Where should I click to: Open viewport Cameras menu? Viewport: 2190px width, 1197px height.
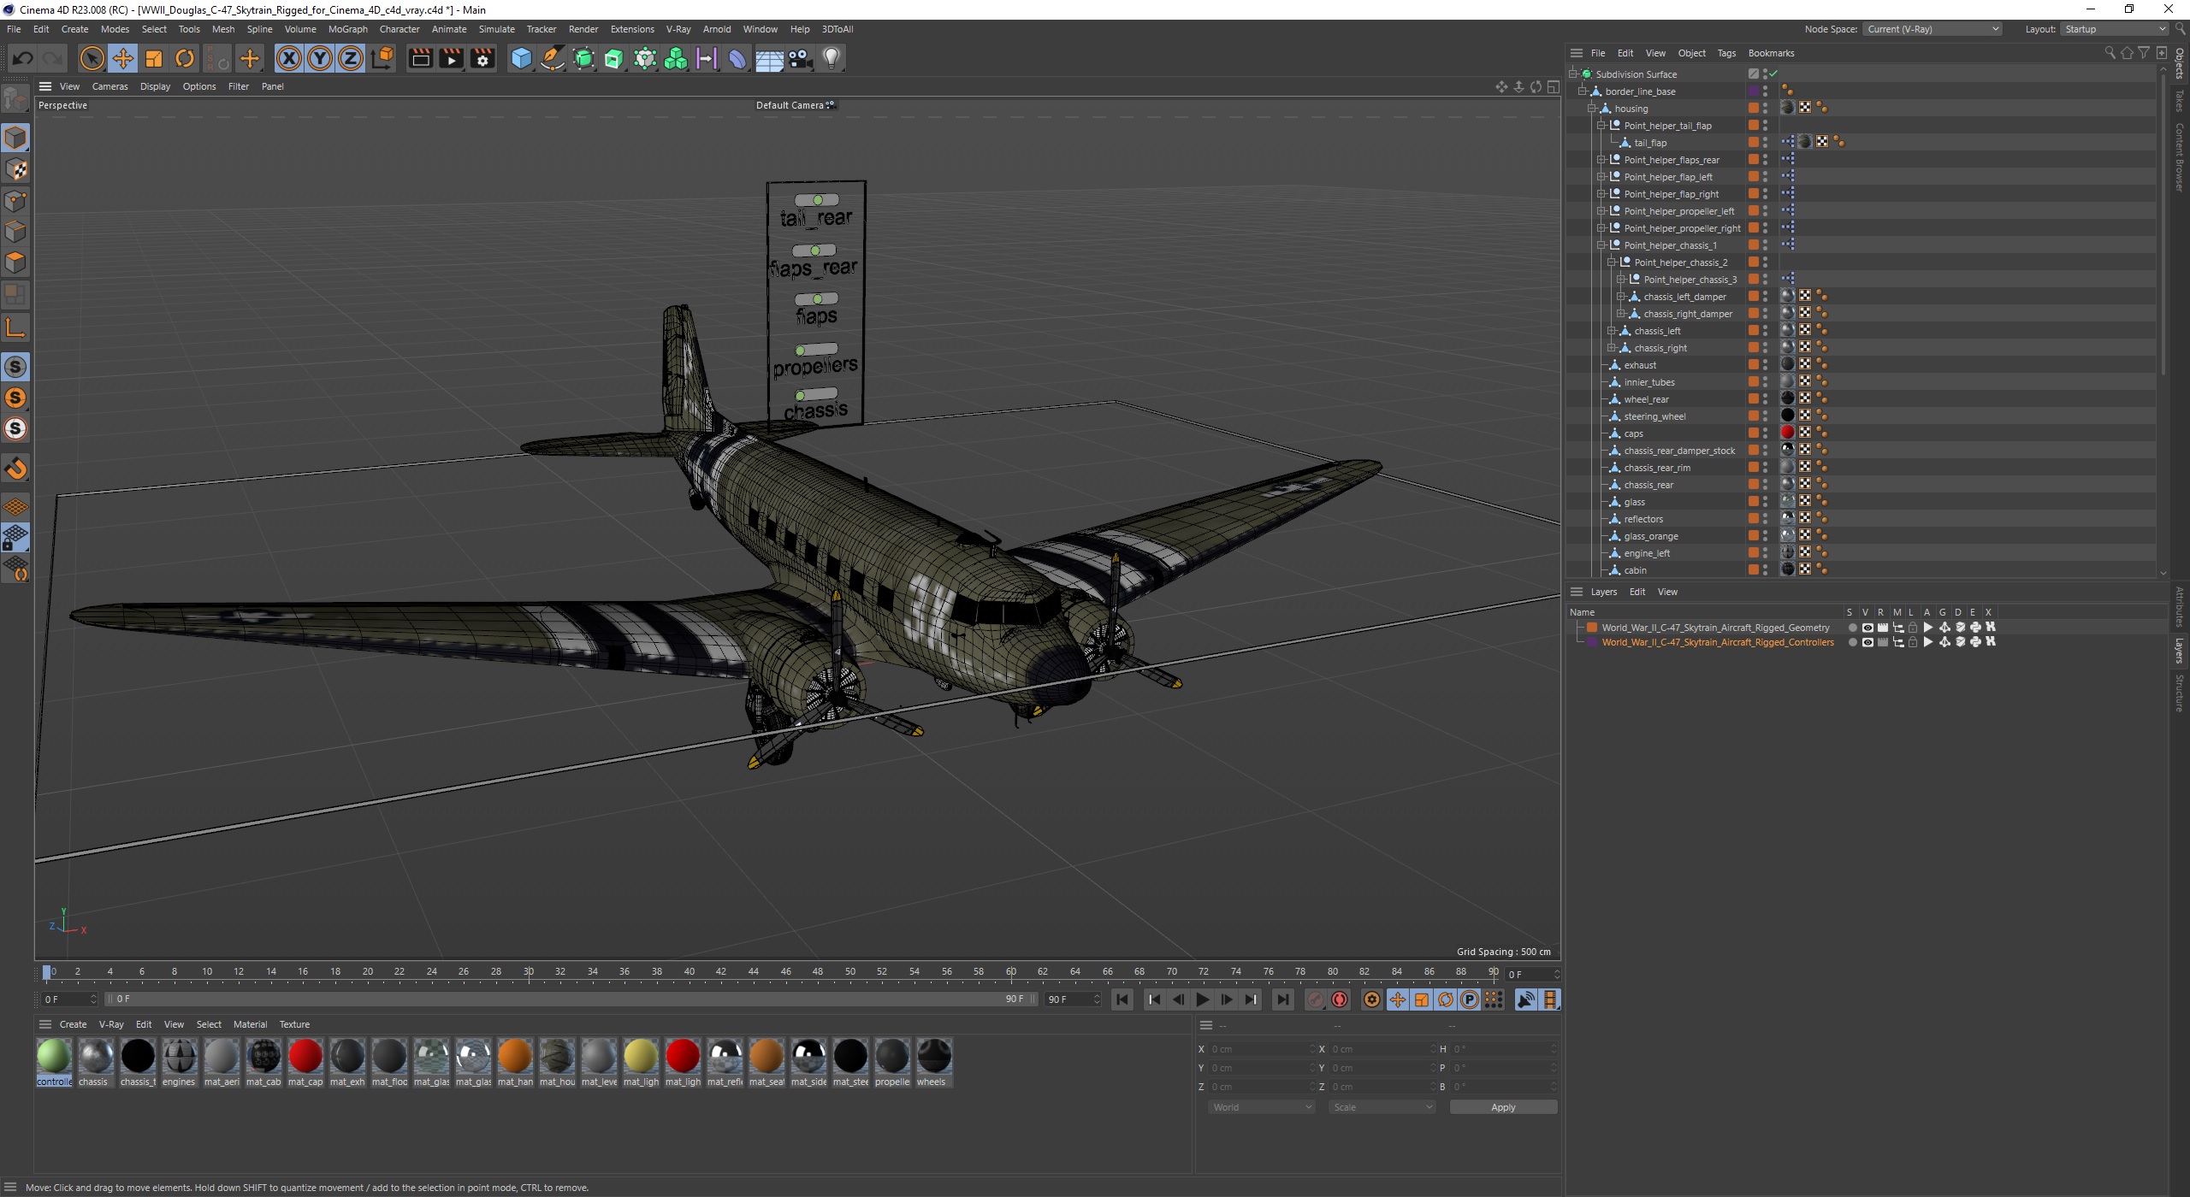[x=109, y=86]
